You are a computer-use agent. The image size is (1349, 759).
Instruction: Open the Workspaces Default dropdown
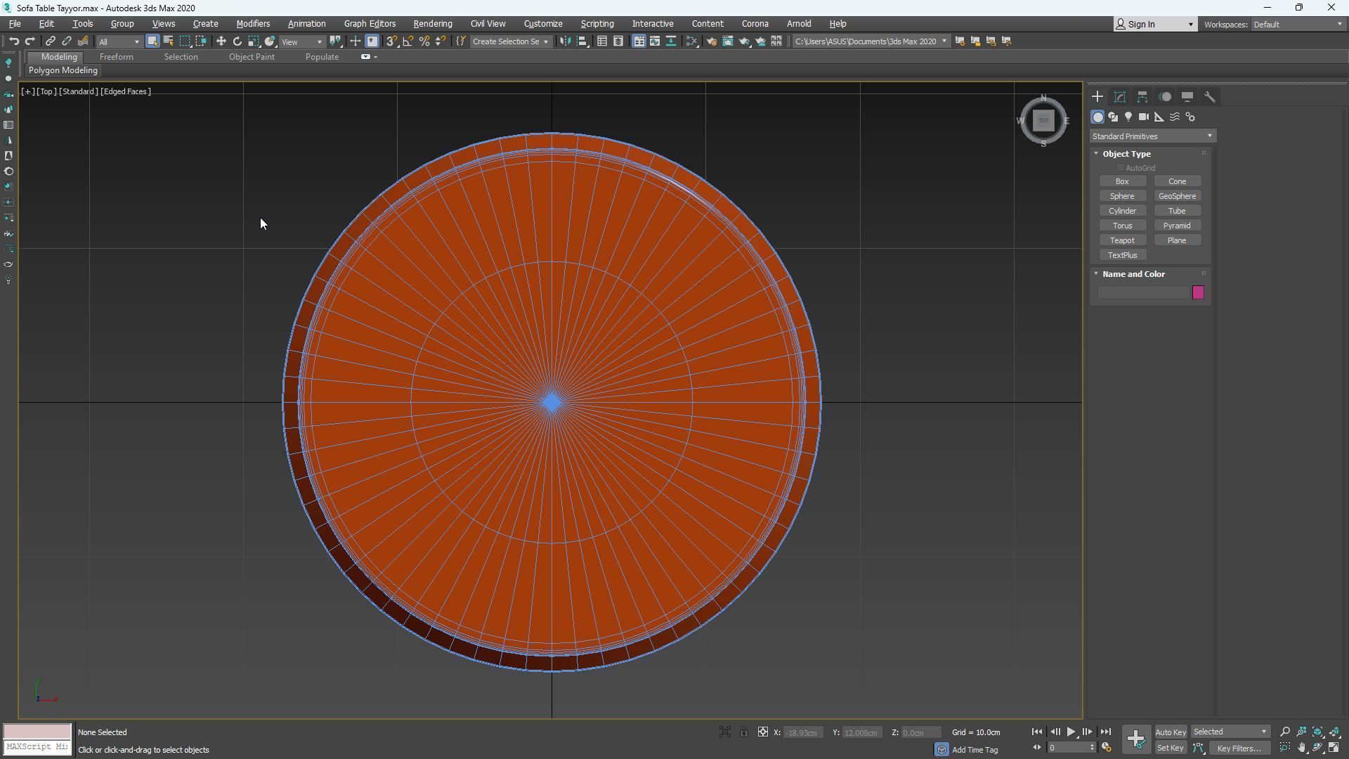coord(1297,25)
